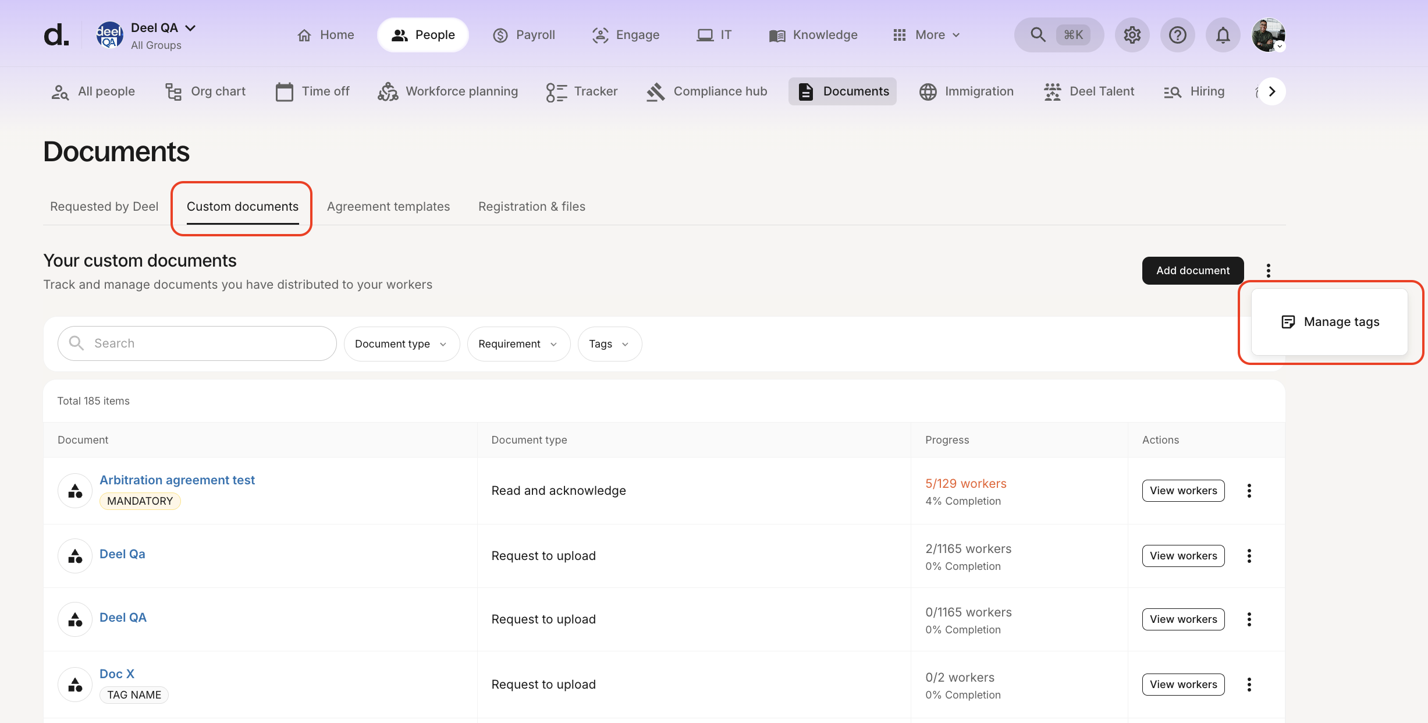Select Documents in sub-navigation
Image resolution: width=1428 pixels, height=723 pixels.
[x=843, y=91]
